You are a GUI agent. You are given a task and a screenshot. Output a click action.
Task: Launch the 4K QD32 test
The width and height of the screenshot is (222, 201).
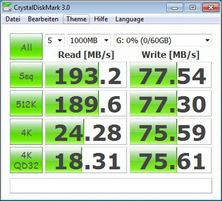coord(26,160)
